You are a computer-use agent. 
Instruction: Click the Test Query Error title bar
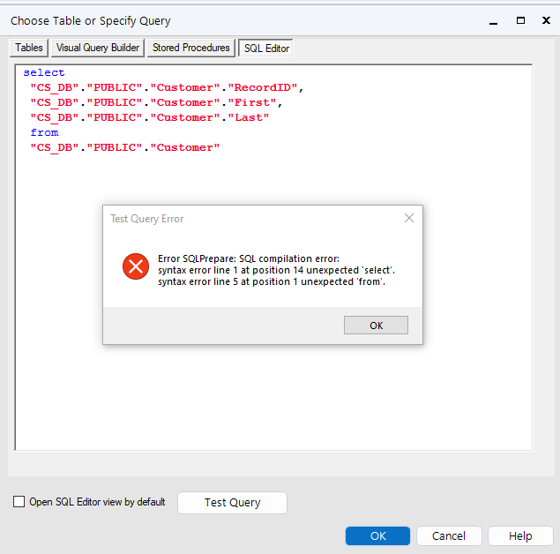coord(247,218)
